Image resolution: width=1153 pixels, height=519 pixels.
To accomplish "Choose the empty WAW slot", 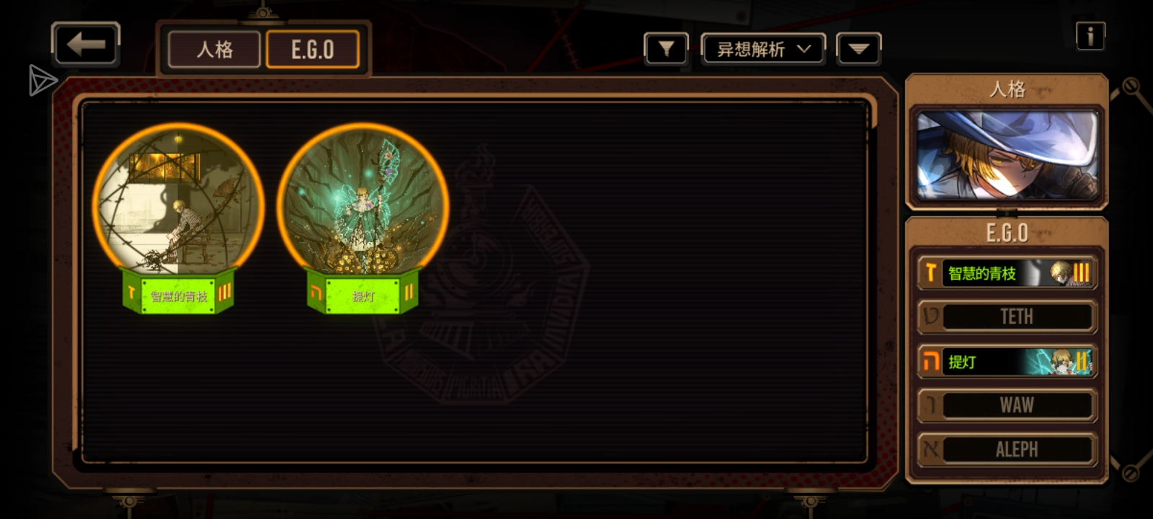I will coord(1007,405).
